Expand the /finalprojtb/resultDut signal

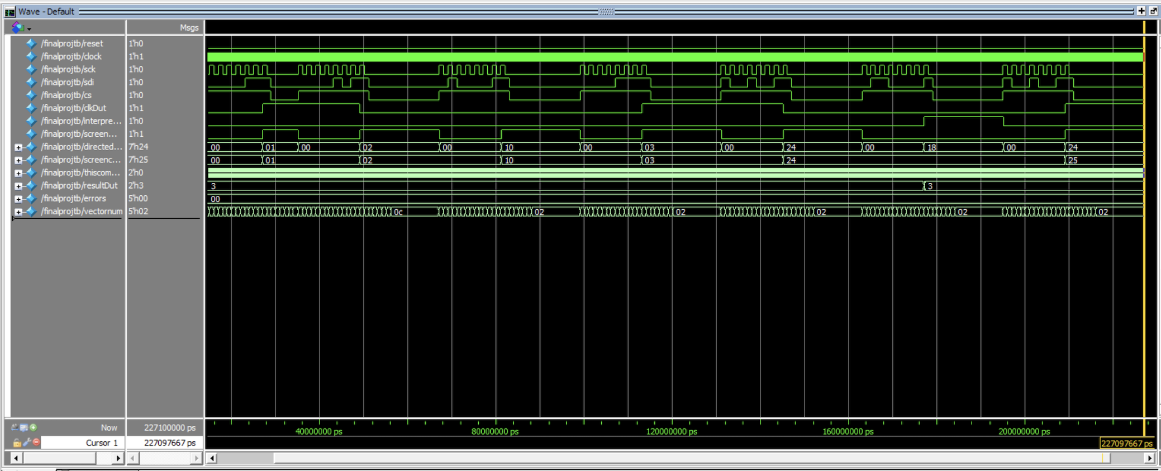[18, 186]
